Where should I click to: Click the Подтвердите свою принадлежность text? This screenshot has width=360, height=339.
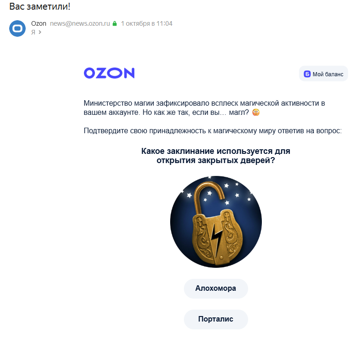pyautogui.click(x=213, y=130)
